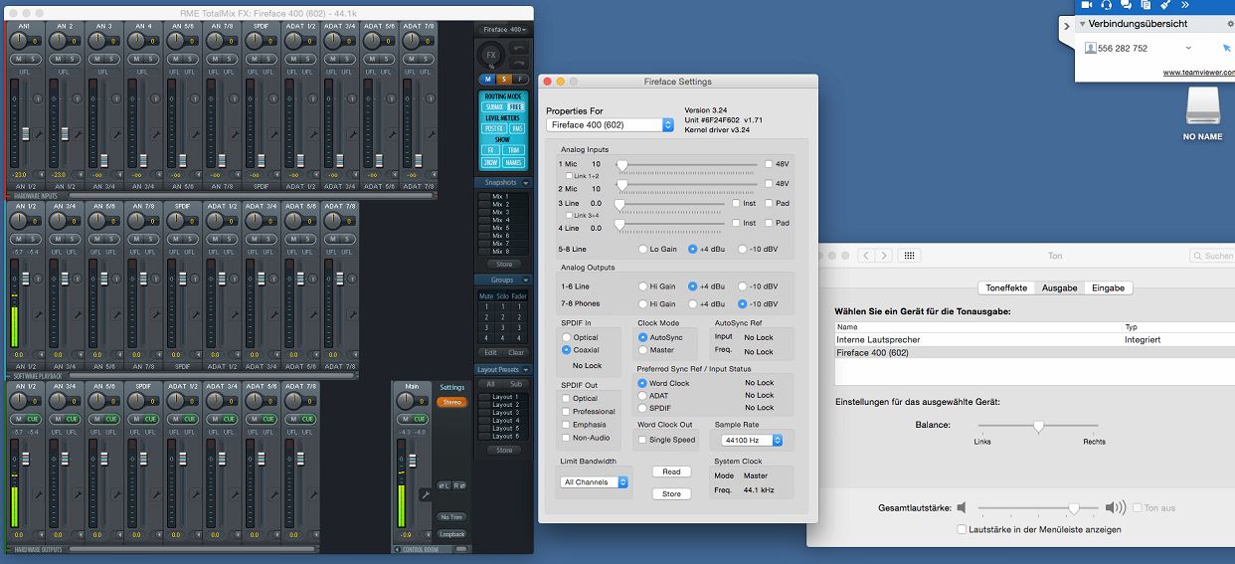Select Optical for SPDIF In

[x=567, y=337]
